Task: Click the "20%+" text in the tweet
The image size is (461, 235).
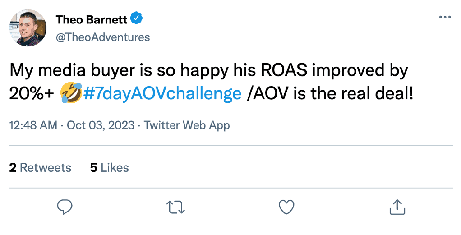Action: click(32, 93)
